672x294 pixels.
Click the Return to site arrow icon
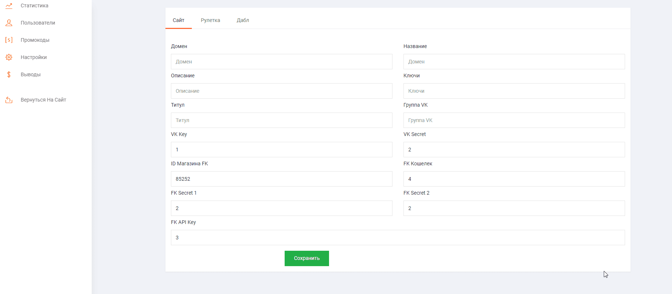coord(9,100)
